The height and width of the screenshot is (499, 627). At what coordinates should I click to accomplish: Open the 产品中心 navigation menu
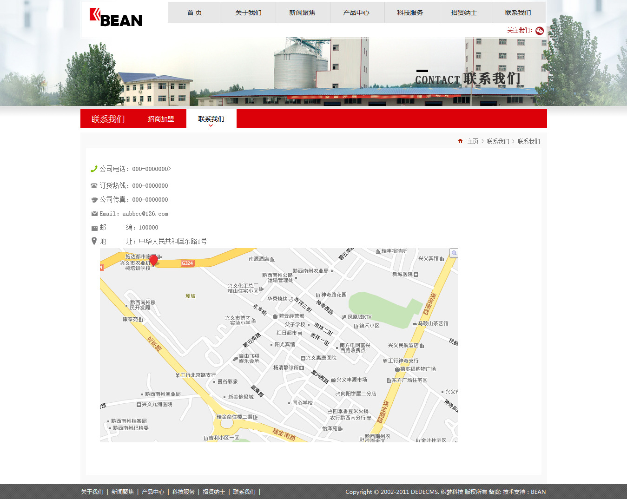tap(356, 13)
